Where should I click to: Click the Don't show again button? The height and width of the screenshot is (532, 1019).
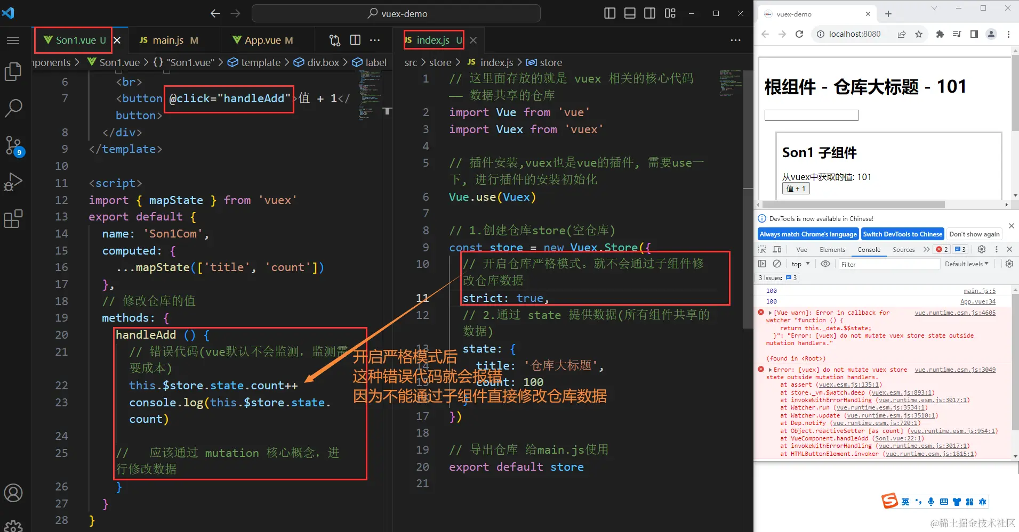click(974, 234)
